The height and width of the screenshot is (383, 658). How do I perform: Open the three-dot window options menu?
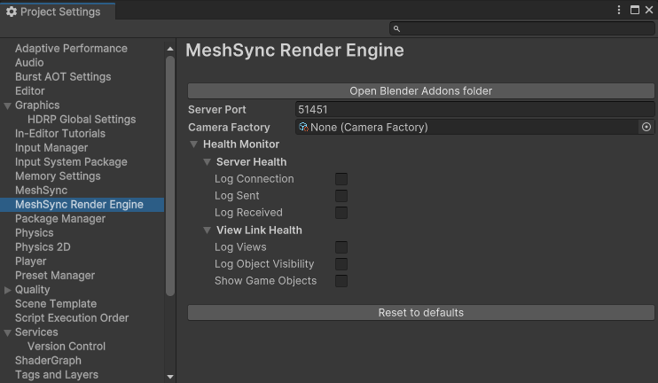pos(619,10)
